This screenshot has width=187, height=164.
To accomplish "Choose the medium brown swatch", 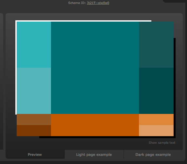I will [34, 119].
